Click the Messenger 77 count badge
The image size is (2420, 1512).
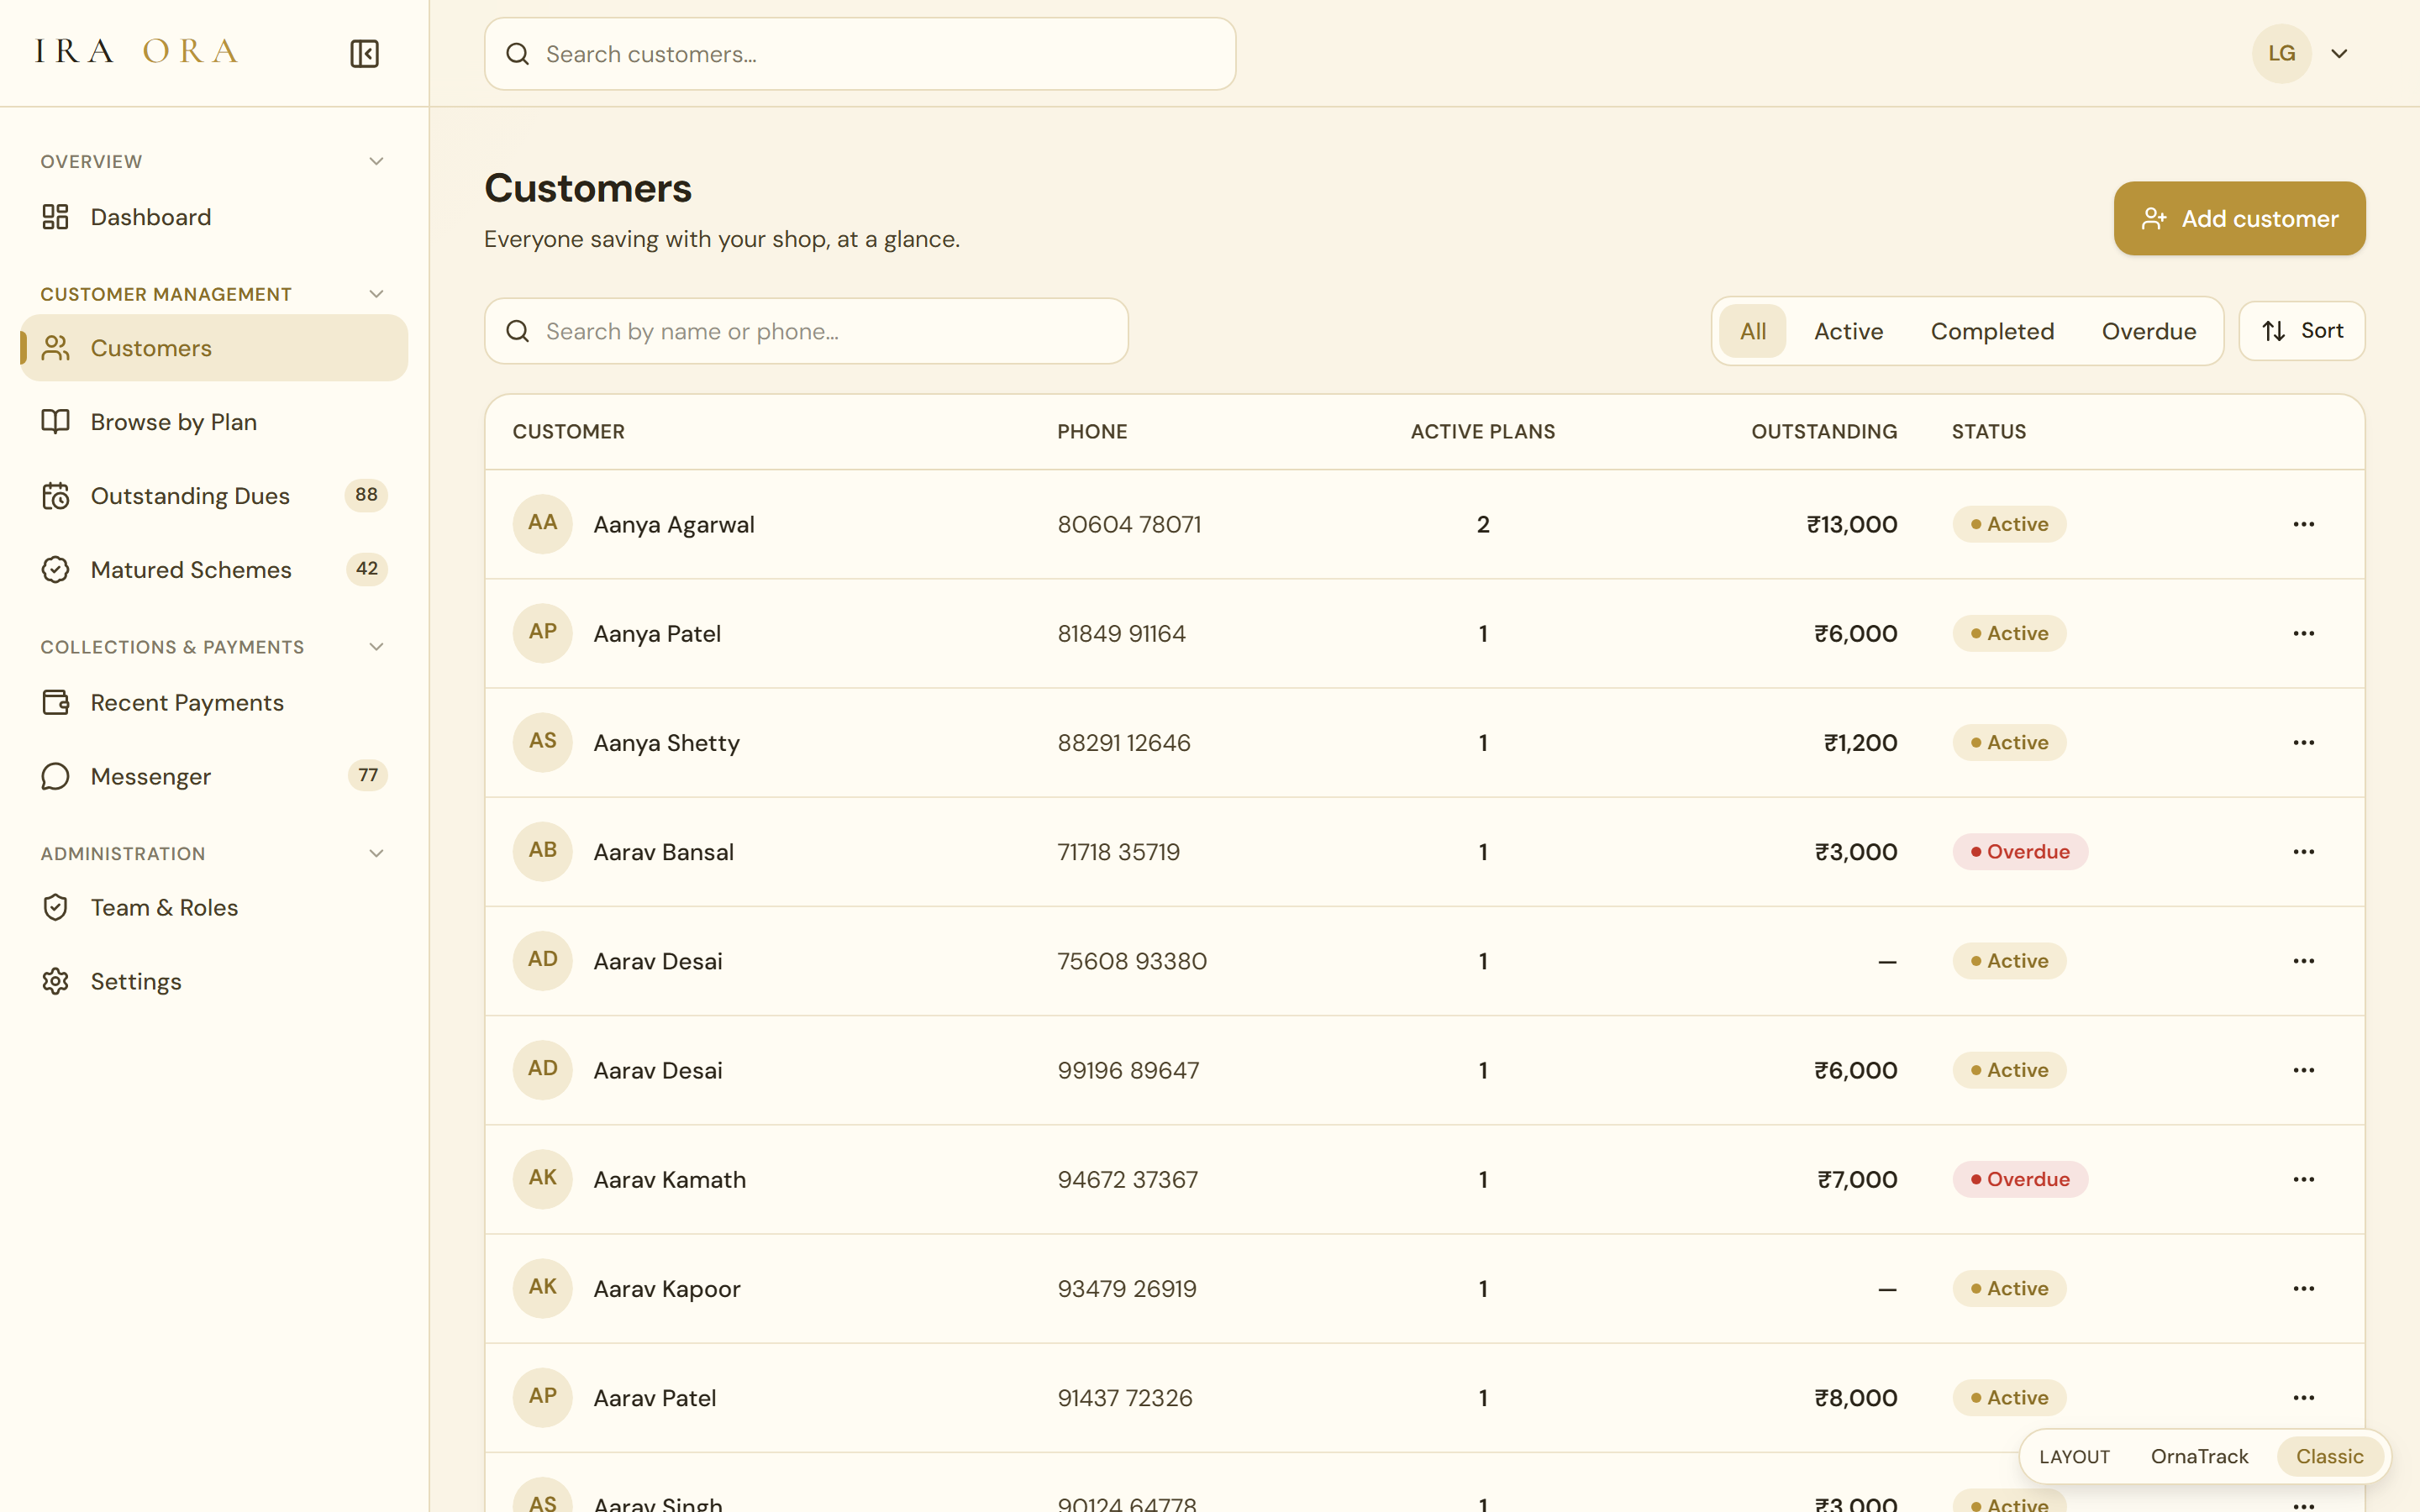coord(367,775)
